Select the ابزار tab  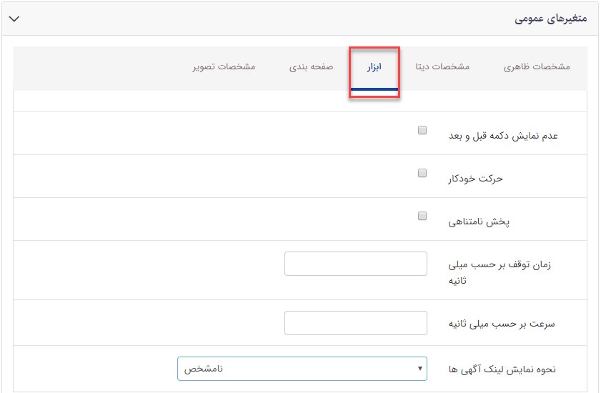pyautogui.click(x=374, y=66)
